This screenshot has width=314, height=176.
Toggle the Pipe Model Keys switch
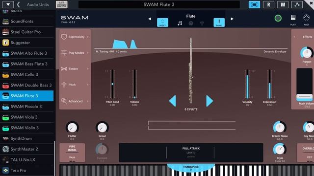point(72,153)
